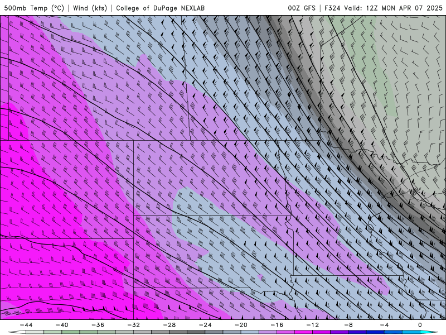The image size is (446, 335).
Task: Click the -28 colorbar label
Action: tap(169, 325)
